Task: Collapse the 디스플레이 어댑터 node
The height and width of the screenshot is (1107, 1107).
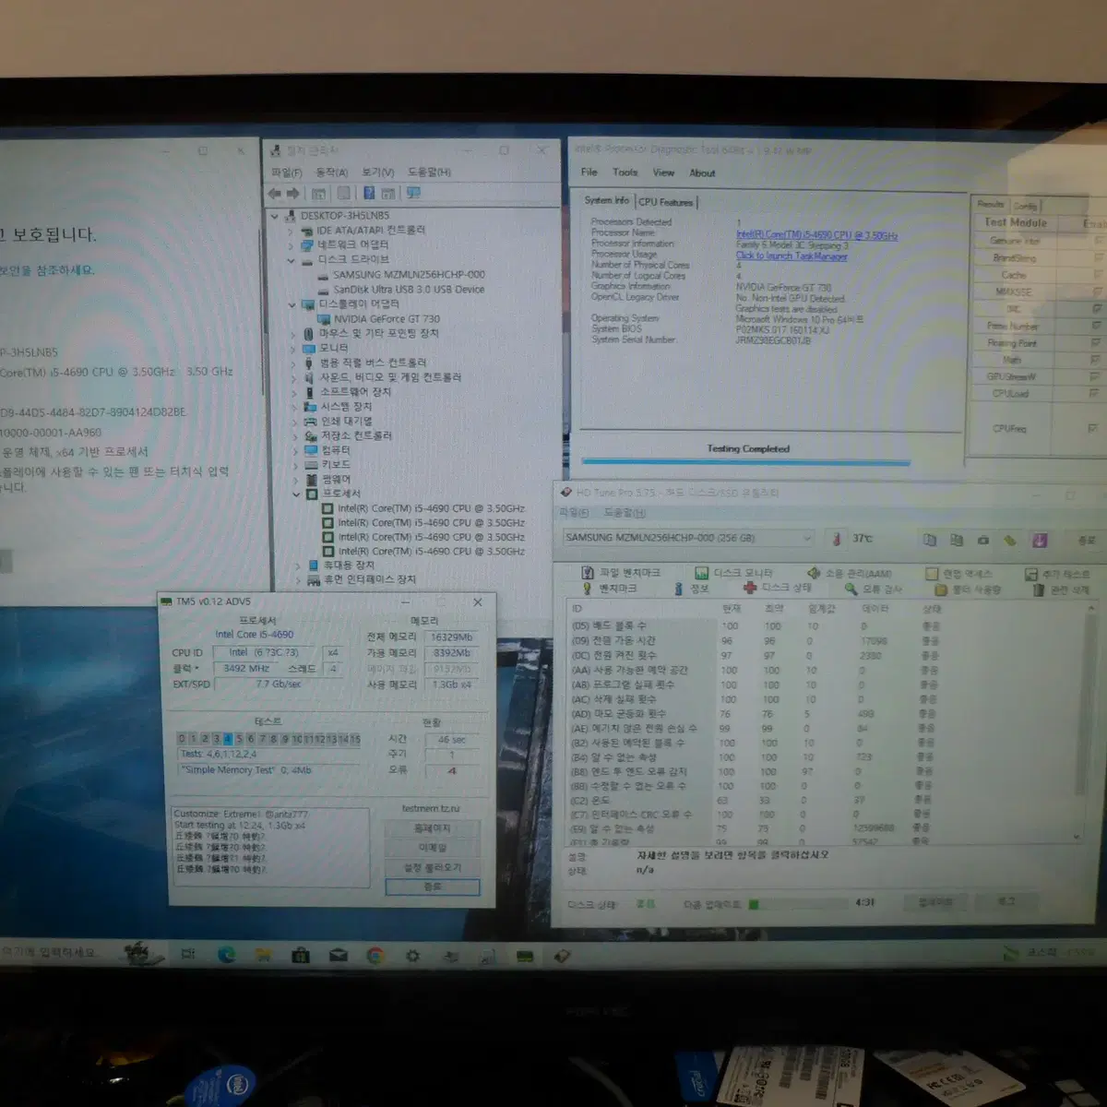Action: (x=292, y=304)
